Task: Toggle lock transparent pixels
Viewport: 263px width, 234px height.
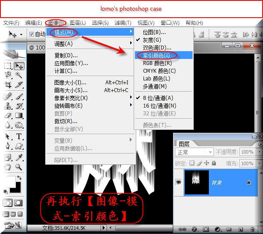Action: tap(192, 163)
